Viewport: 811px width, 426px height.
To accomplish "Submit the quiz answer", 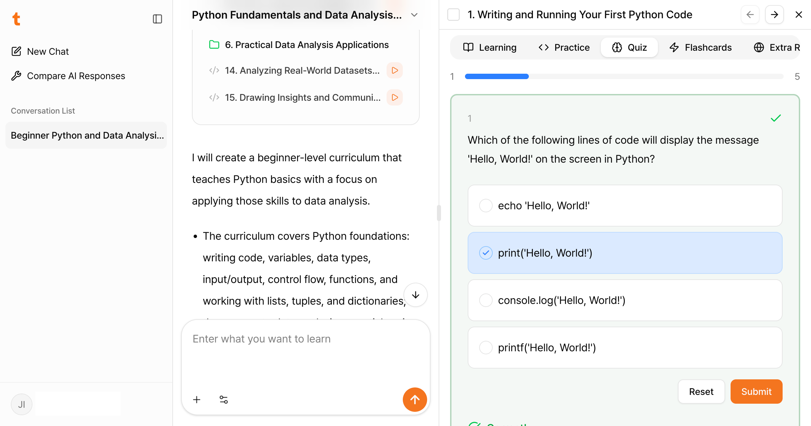I will click(x=756, y=391).
